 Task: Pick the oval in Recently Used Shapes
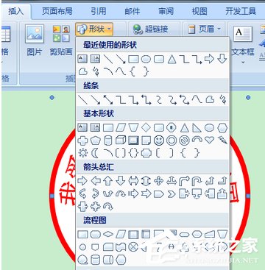coord(146,59)
